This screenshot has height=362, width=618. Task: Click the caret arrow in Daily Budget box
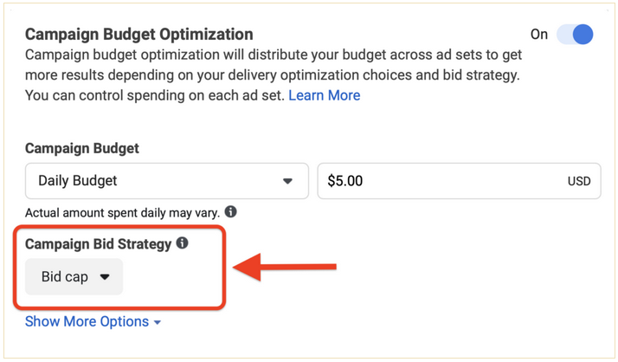point(287,181)
